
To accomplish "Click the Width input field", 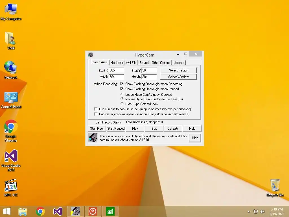I will click(x=117, y=77).
